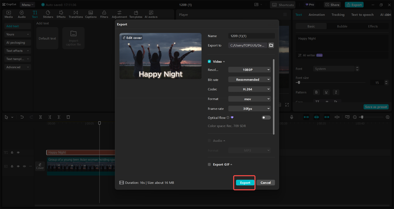Open the Audio panel icon
The height and width of the screenshot is (209, 394).
(x=22, y=14)
